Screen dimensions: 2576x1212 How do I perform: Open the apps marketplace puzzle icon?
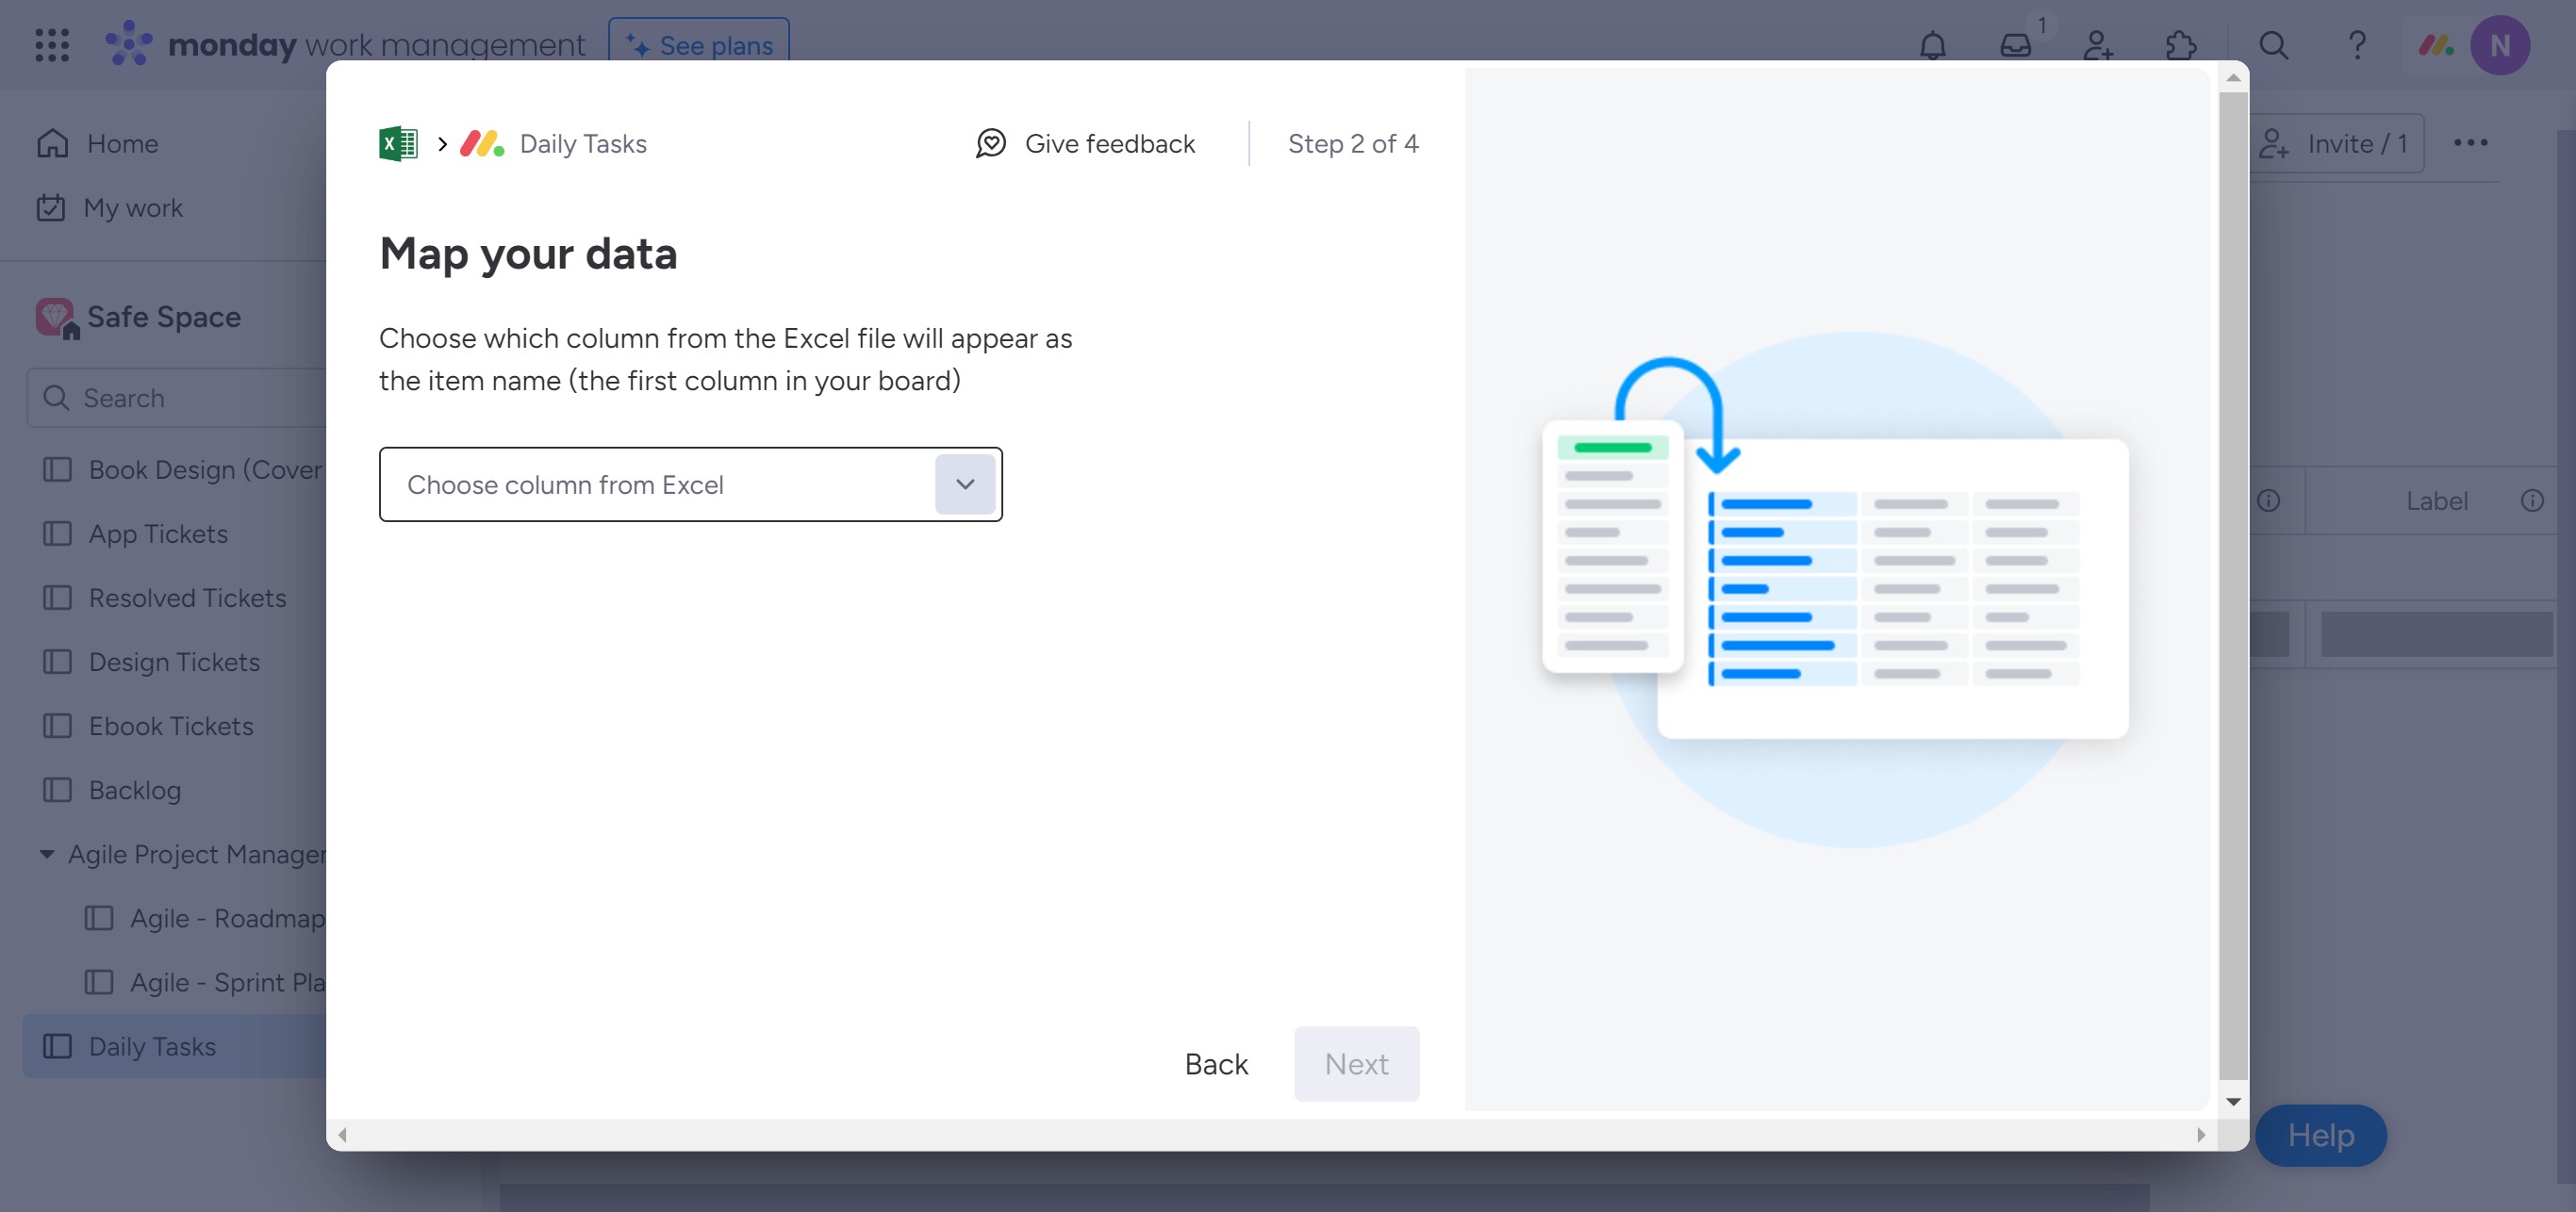[2181, 45]
